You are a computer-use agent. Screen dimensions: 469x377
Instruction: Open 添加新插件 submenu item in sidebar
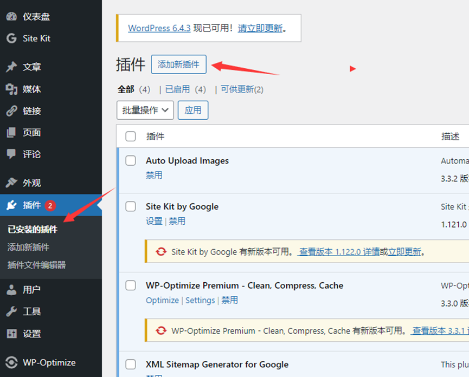28,247
